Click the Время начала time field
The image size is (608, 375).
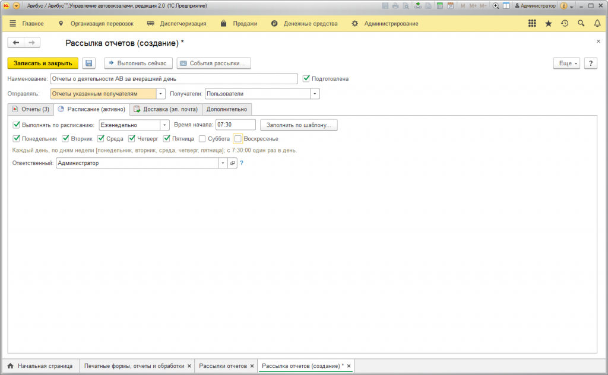pos(235,125)
